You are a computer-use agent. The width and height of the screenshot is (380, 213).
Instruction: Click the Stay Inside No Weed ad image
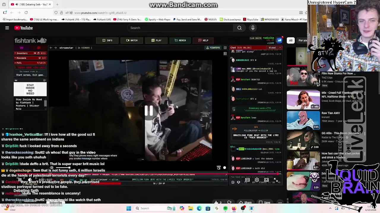pyautogui.click(x=30, y=89)
